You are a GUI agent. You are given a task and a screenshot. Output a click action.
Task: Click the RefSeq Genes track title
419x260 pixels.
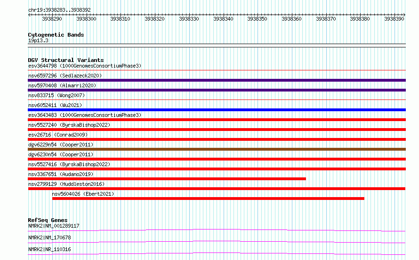(x=48, y=220)
